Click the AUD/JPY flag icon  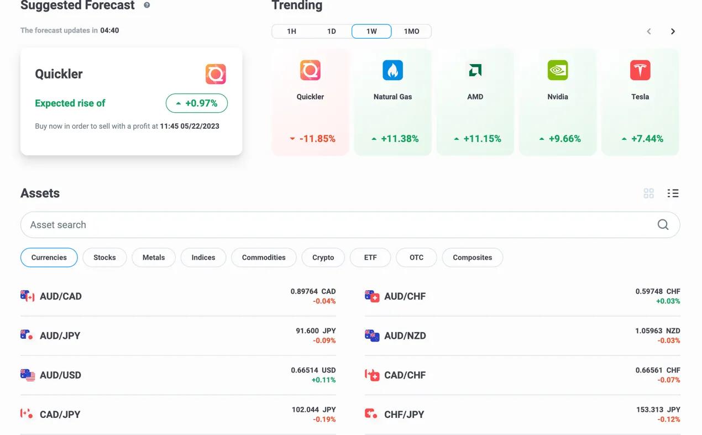[x=27, y=336]
